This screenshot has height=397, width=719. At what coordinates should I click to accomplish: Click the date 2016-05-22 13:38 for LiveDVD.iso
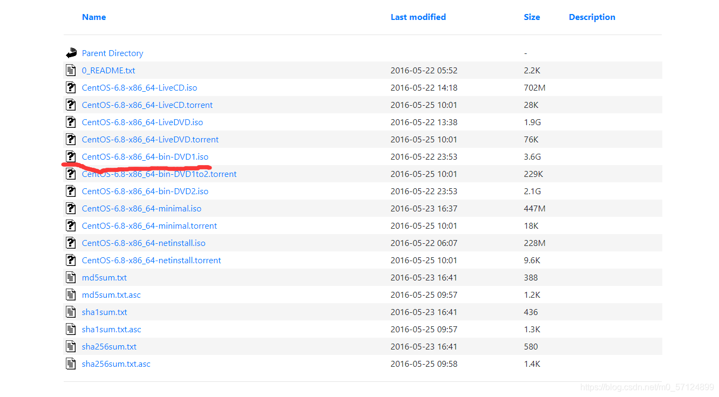[x=424, y=122]
